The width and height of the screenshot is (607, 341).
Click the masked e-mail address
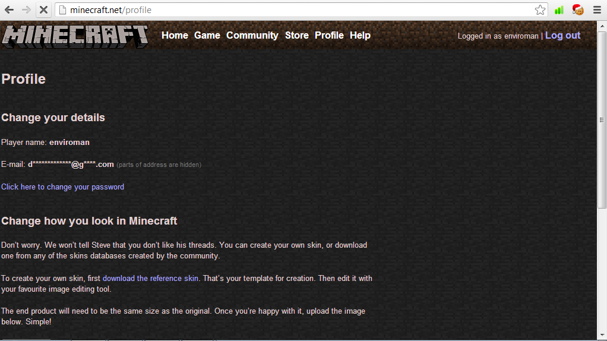(71, 164)
